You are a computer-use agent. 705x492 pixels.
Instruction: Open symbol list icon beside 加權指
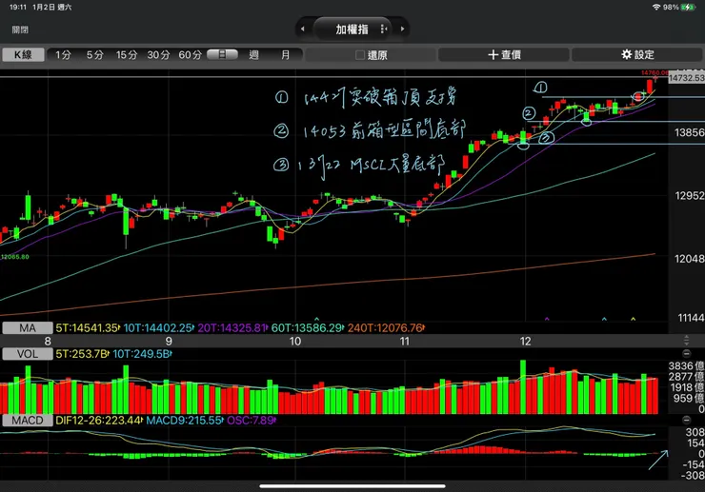click(384, 29)
